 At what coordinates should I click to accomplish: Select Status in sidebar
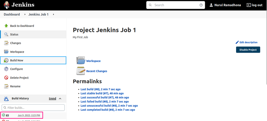(14, 34)
